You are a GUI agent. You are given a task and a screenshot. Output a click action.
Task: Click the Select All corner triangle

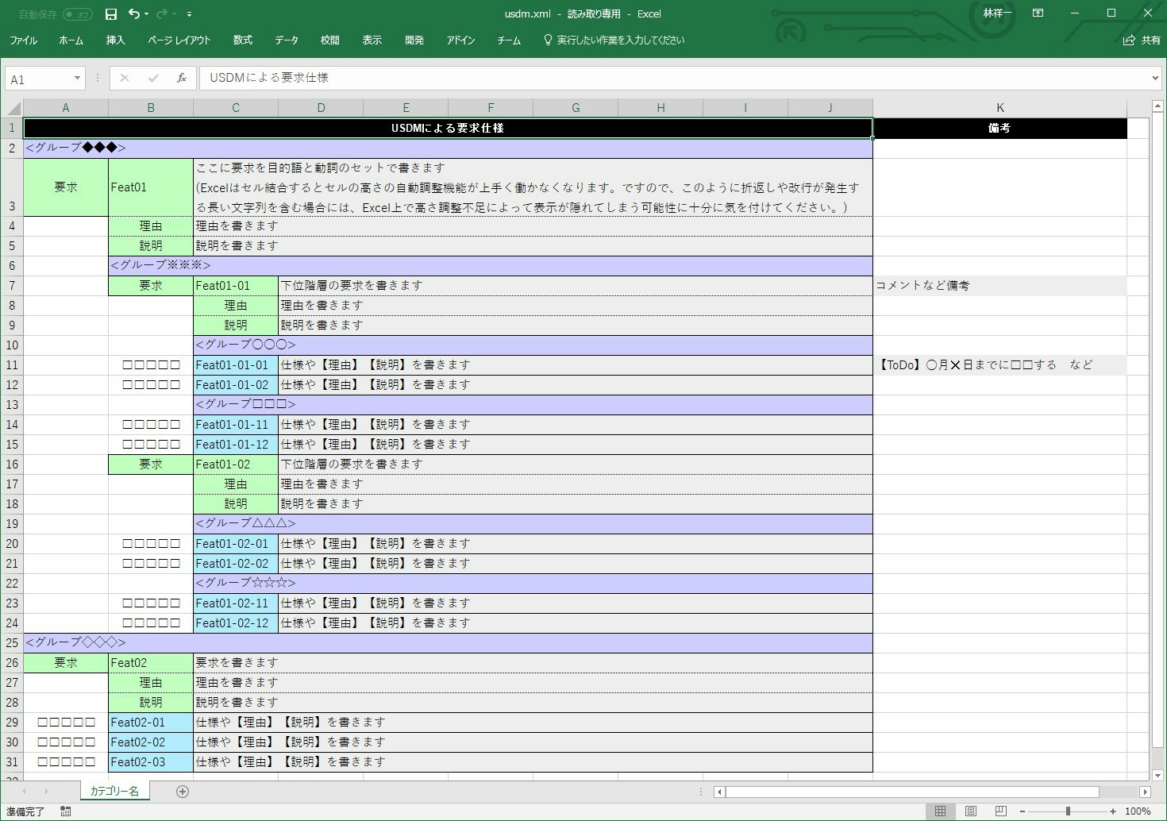point(13,109)
